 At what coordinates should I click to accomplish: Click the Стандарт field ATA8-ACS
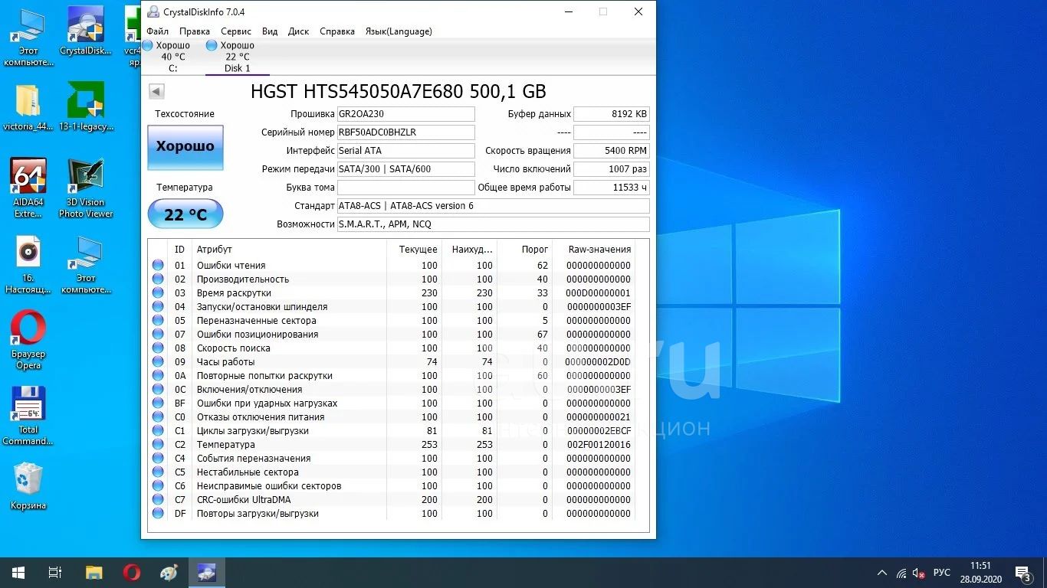[x=494, y=206]
